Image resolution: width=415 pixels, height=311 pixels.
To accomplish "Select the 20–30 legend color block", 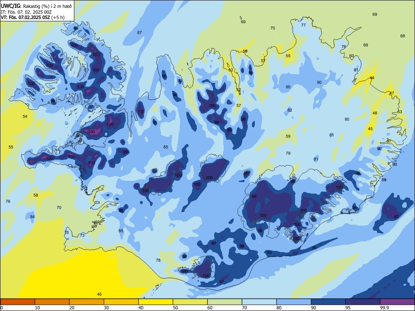I will pyautogui.click(x=87, y=302).
